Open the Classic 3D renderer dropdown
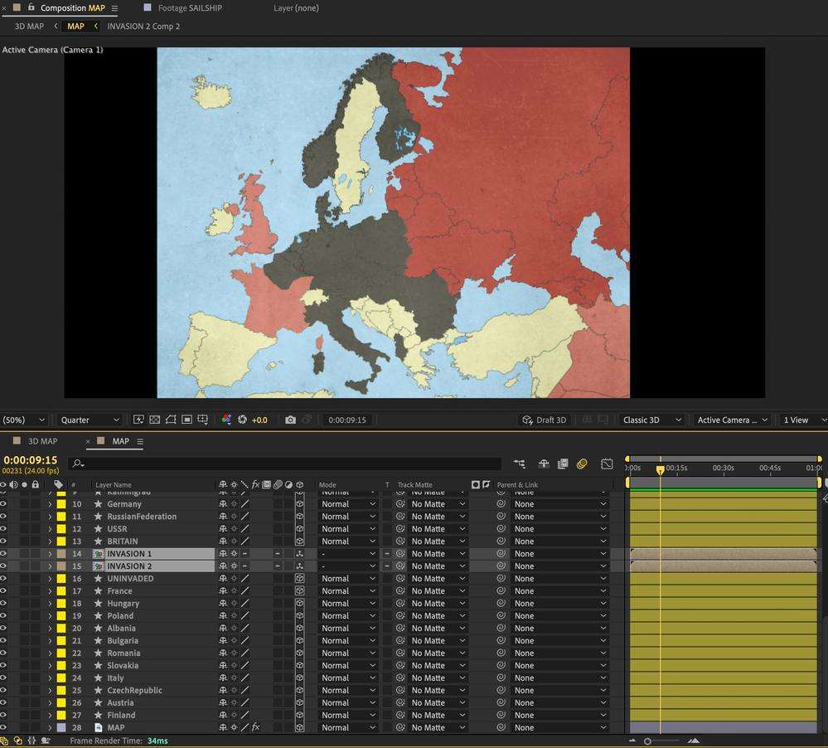The height and width of the screenshot is (748, 828). pos(651,420)
